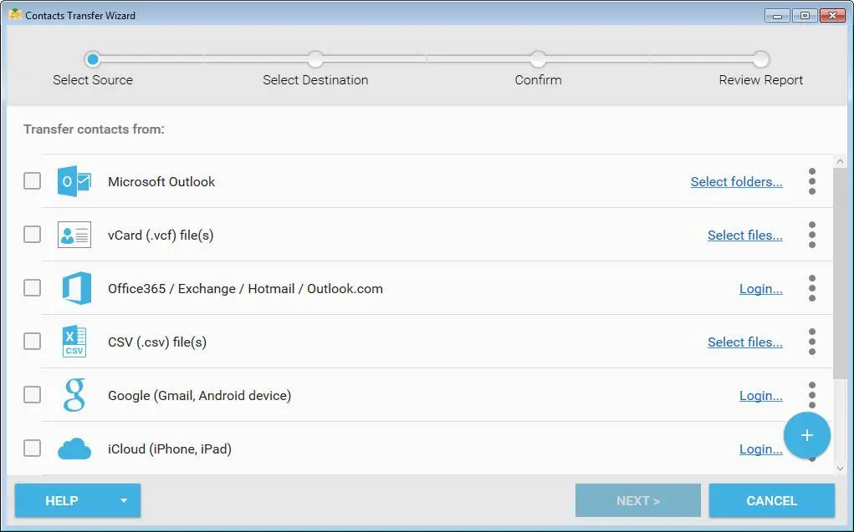Open Select folders link for Microsoft Outlook

[736, 182]
